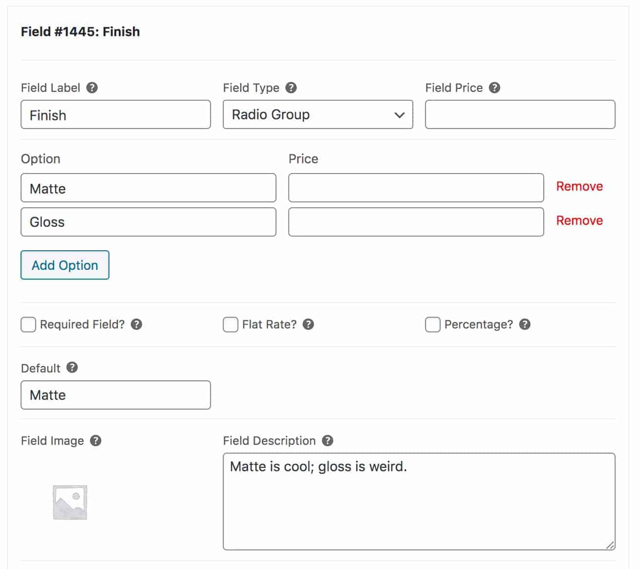Click the Default help icon
This screenshot has width=640, height=569.
pos(72,368)
